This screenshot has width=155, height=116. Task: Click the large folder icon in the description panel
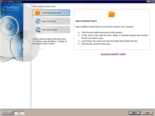pyautogui.click(x=112, y=14)
